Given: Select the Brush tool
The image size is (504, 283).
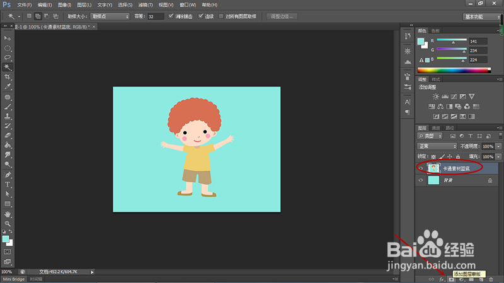Looking at the screenshot, I should (8, 107).
